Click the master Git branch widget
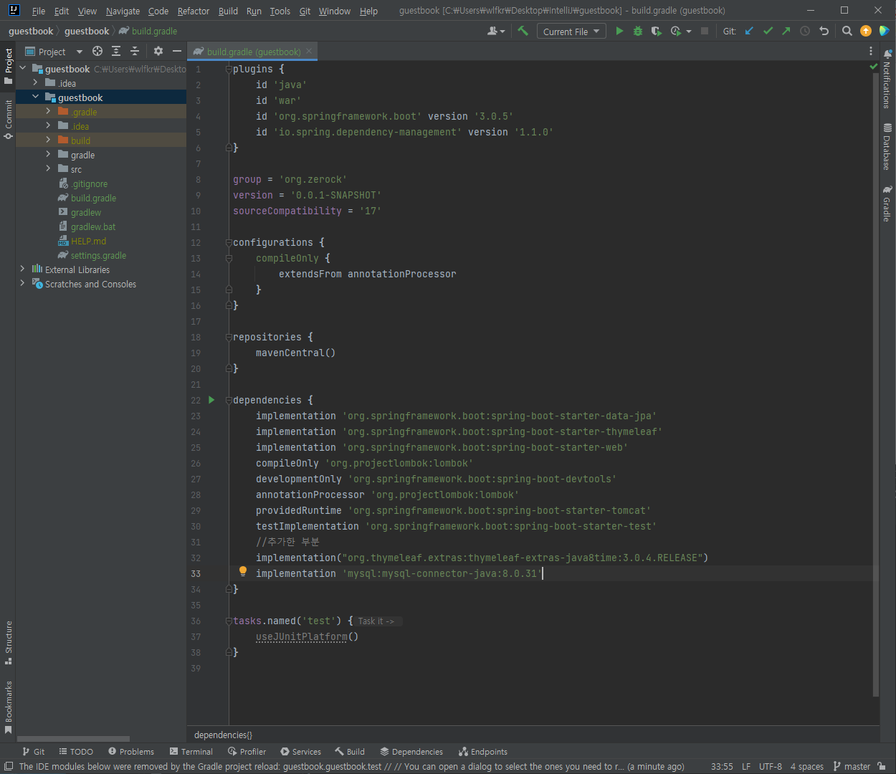Image resolution: width=896 pixels, height=774 pixels. coord(852,766)
